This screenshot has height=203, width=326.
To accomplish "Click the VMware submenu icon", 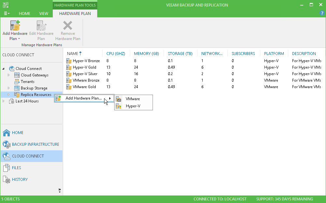I will tap(118, 99).
